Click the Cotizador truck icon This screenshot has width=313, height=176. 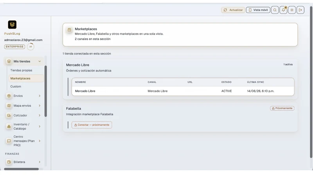pyautogui.click(x=9, y=115)
